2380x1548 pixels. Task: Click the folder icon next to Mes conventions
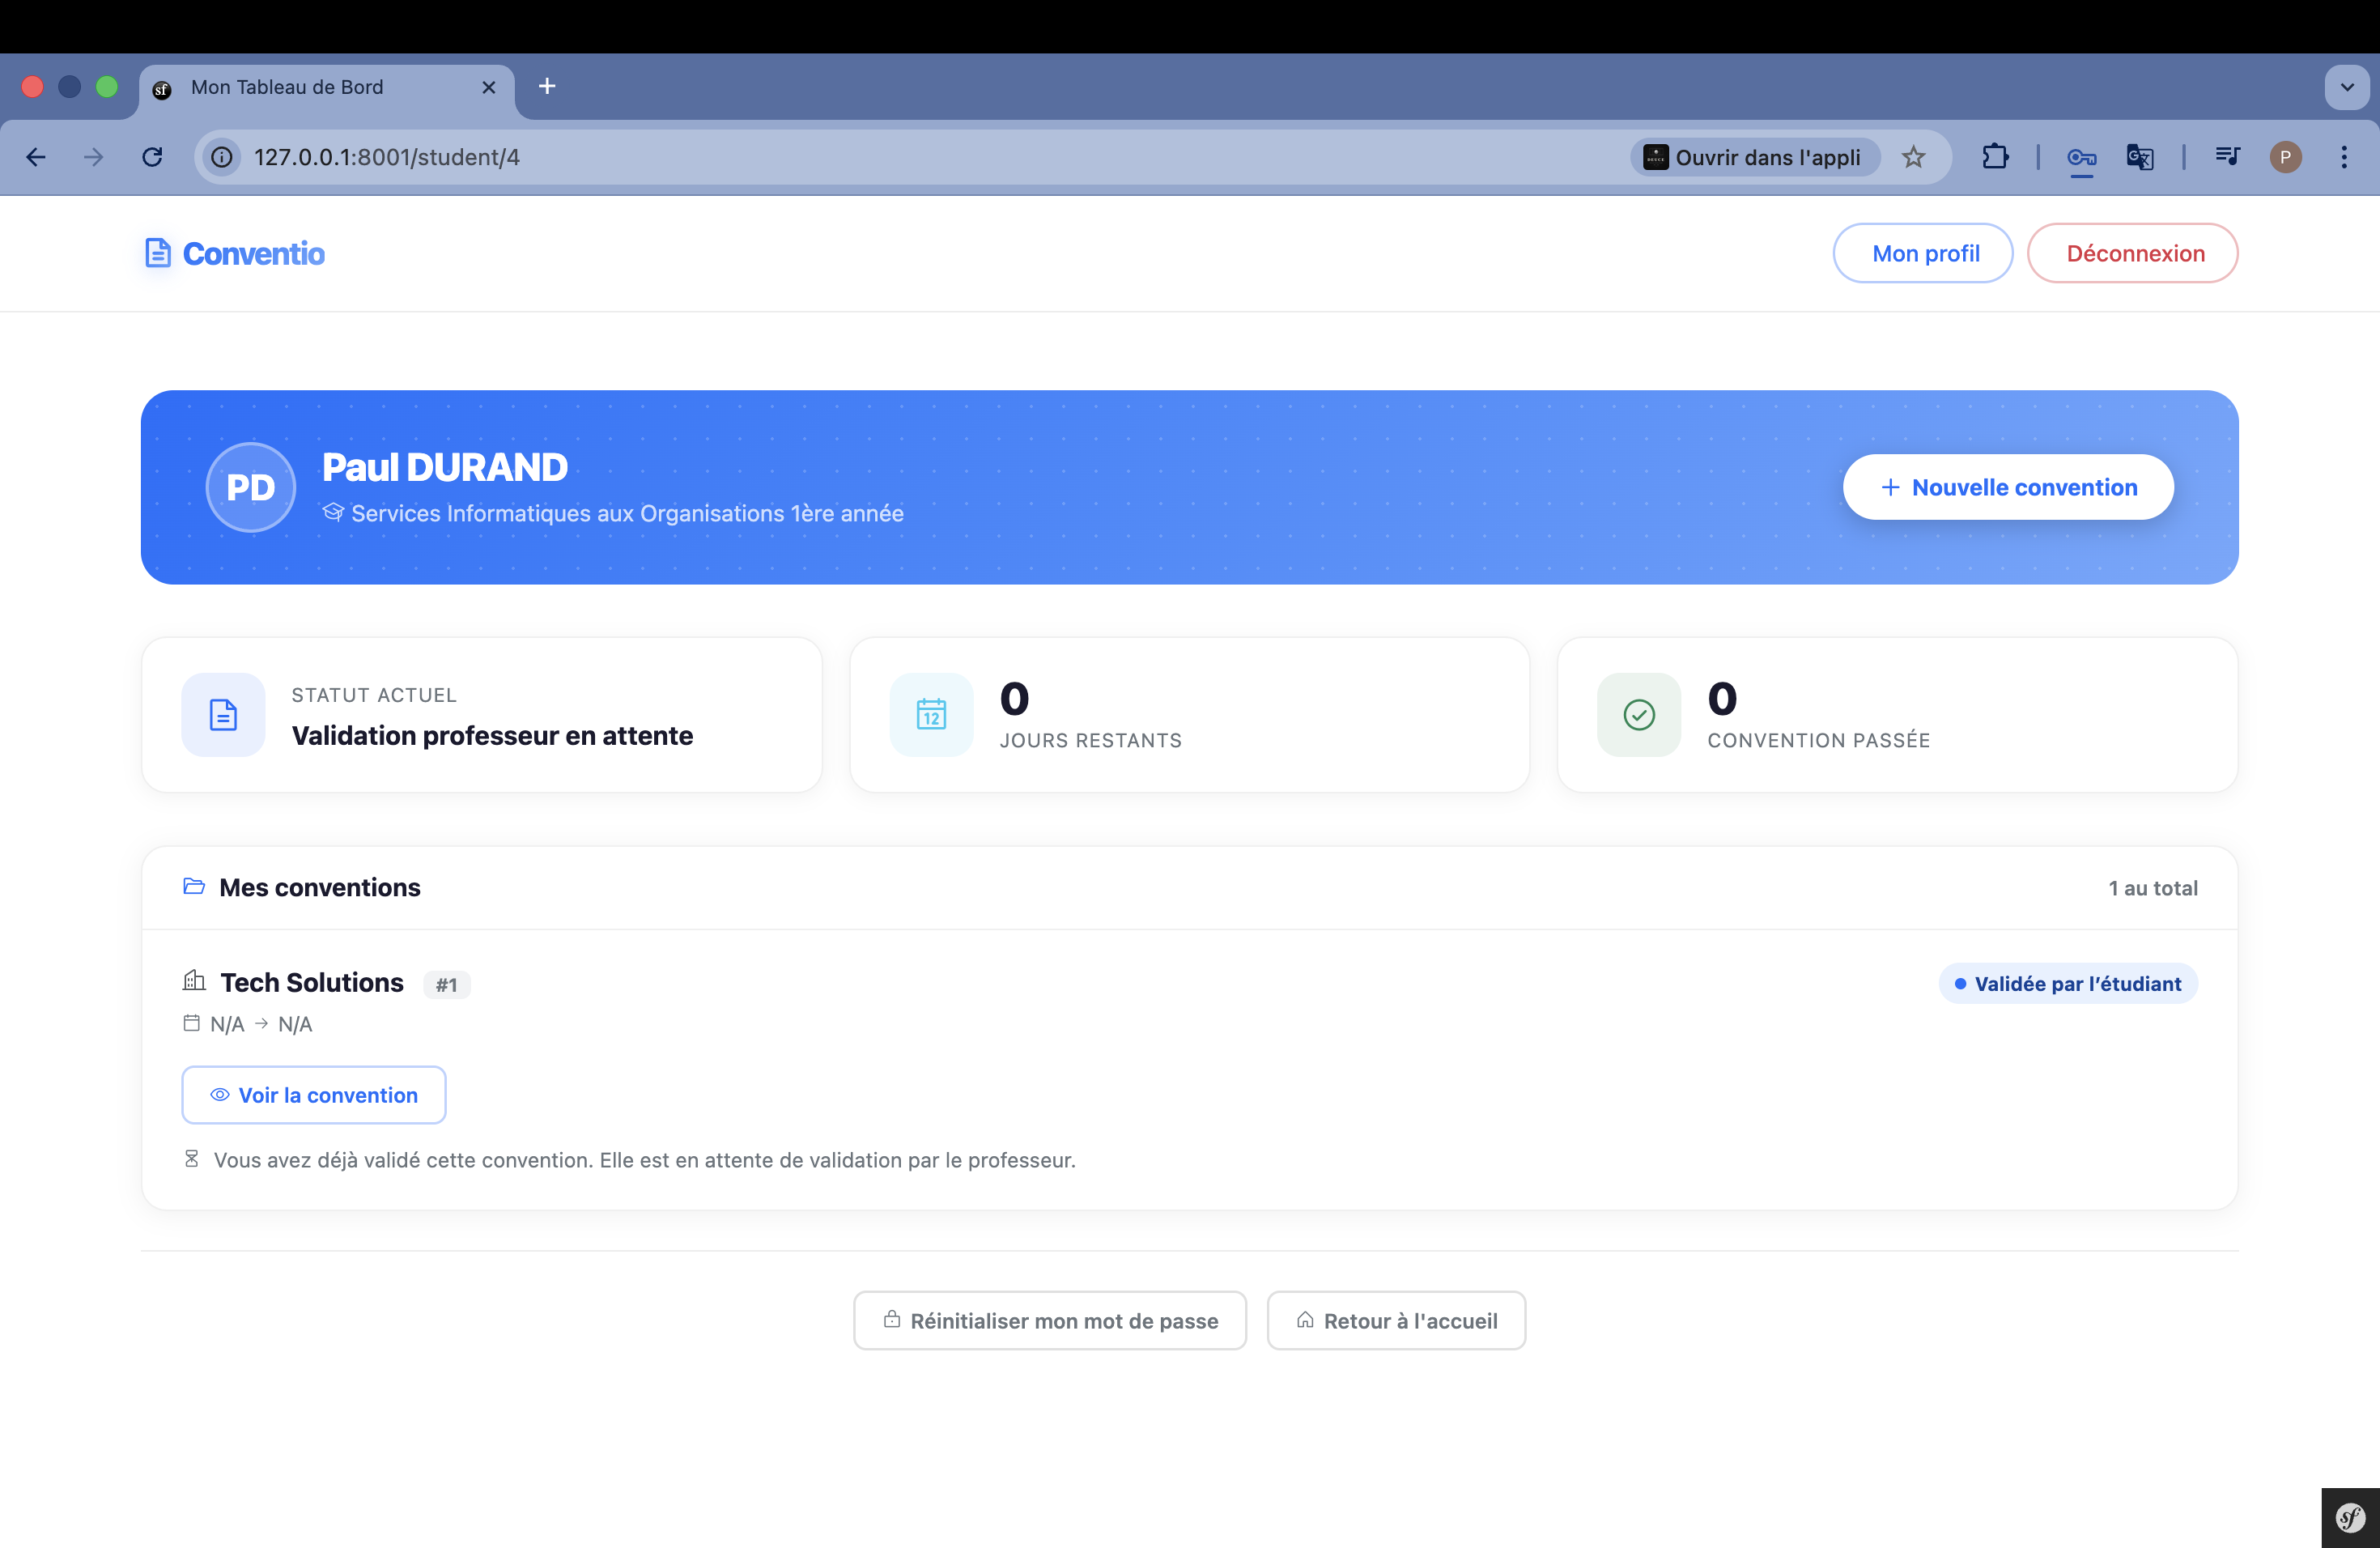click(193, 886)
